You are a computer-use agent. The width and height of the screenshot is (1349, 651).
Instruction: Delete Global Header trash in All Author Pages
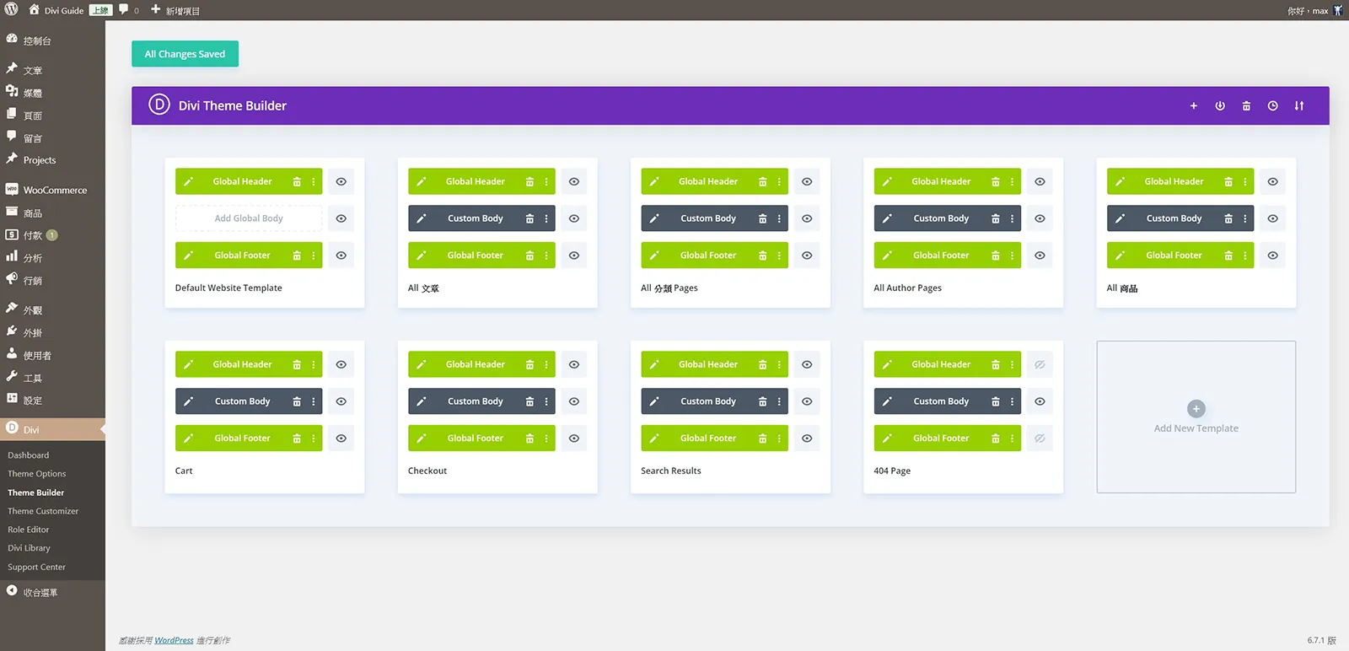pos(996,181)
